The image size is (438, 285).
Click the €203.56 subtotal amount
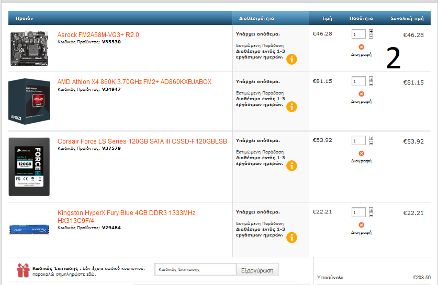point(422,278)
